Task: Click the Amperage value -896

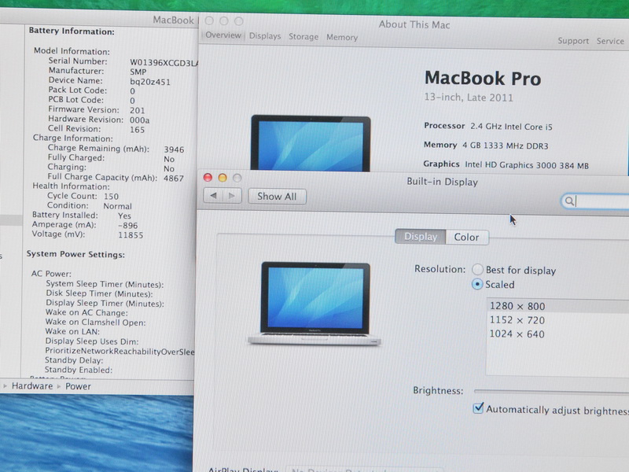Action: (128, 226)
